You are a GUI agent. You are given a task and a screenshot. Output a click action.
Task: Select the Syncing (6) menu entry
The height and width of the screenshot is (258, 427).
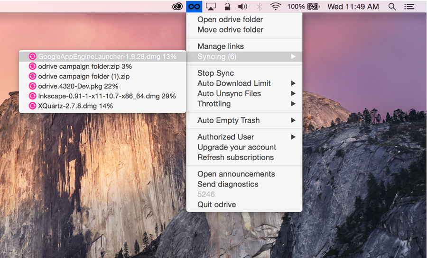pyautogui.click(x=244, y=56)
